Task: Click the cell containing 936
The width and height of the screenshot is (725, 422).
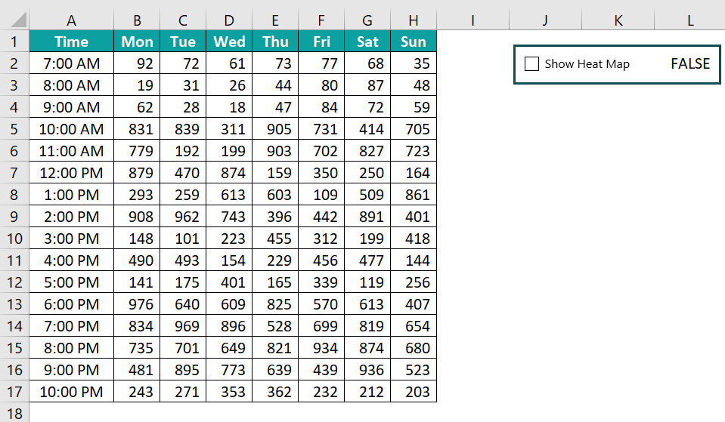Action: (x=367, y=369)
